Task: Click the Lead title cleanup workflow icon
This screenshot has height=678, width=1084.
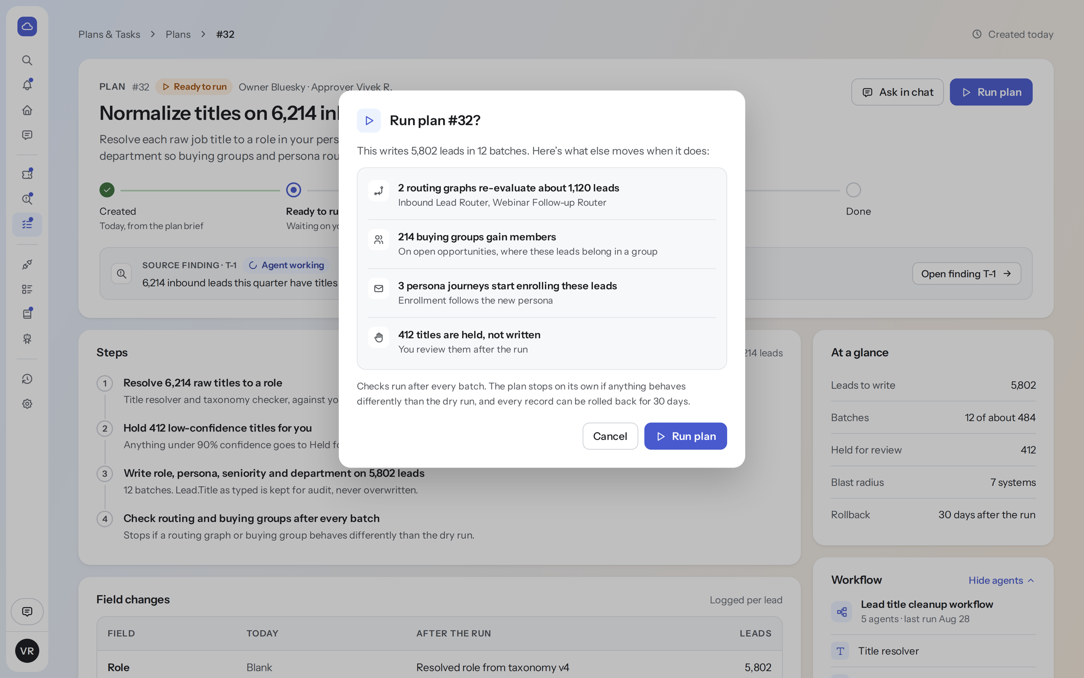Action: 842,611
